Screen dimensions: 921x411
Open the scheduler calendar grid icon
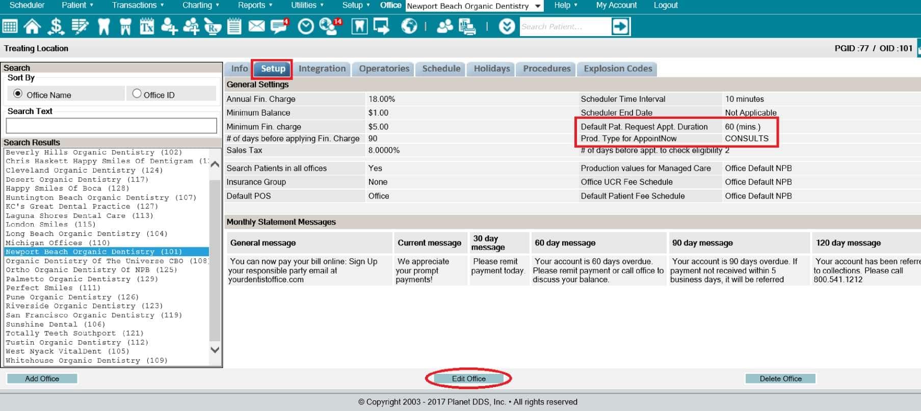(x=10, y=26)
